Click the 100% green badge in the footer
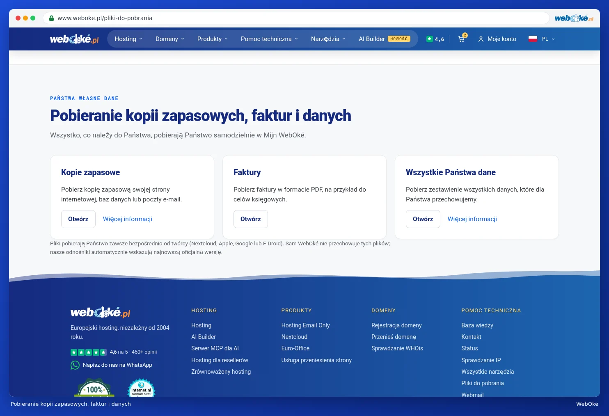 94,388
